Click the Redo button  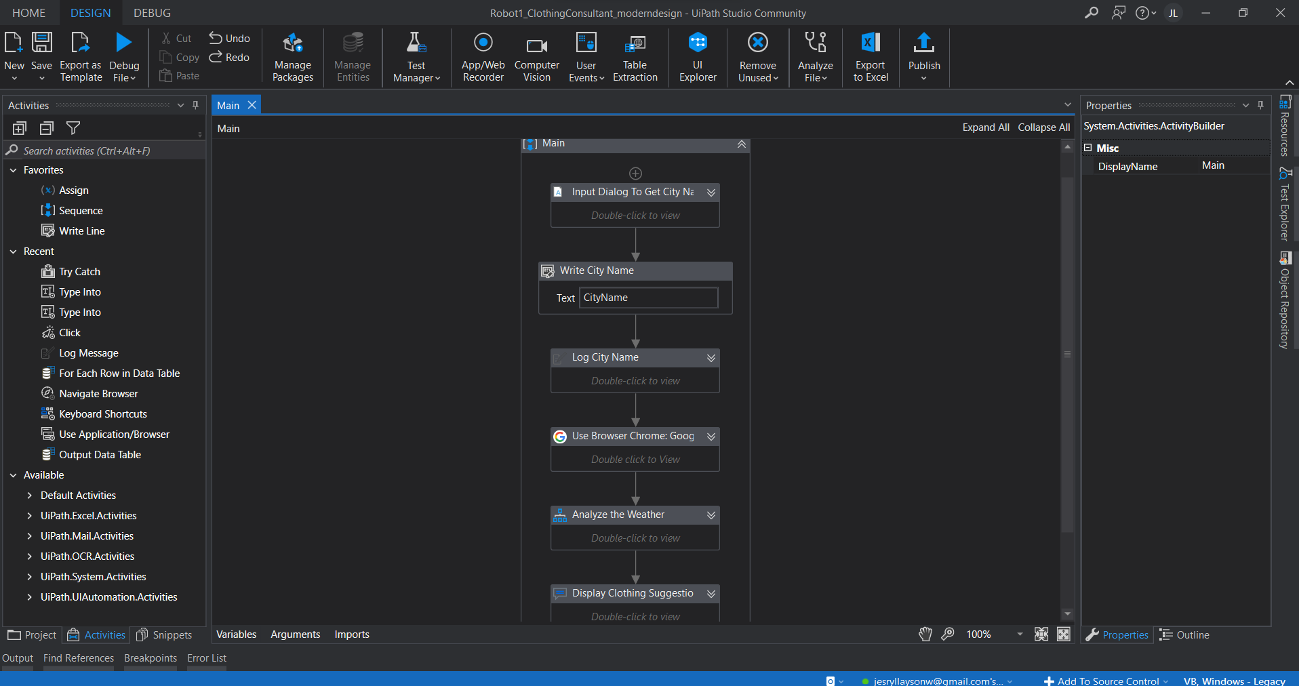(229, 58)
